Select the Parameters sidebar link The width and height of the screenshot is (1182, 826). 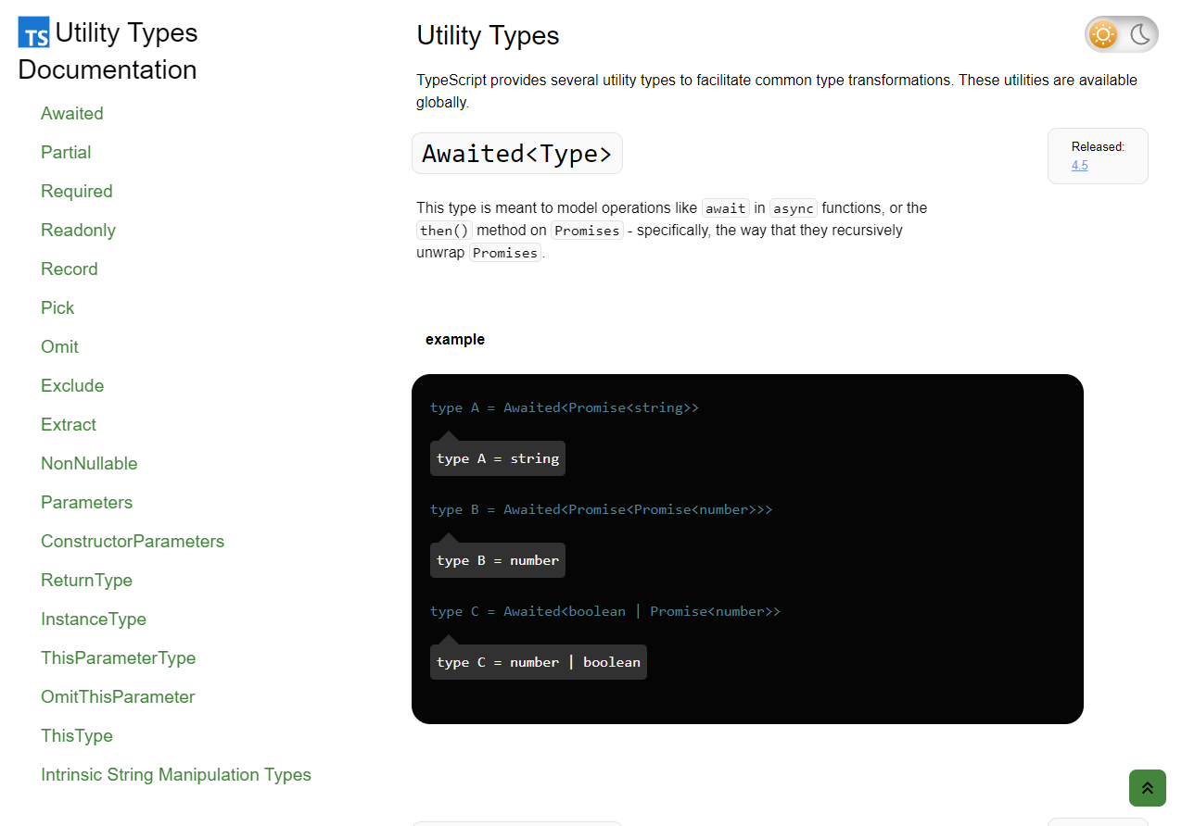tap(86, 502)
